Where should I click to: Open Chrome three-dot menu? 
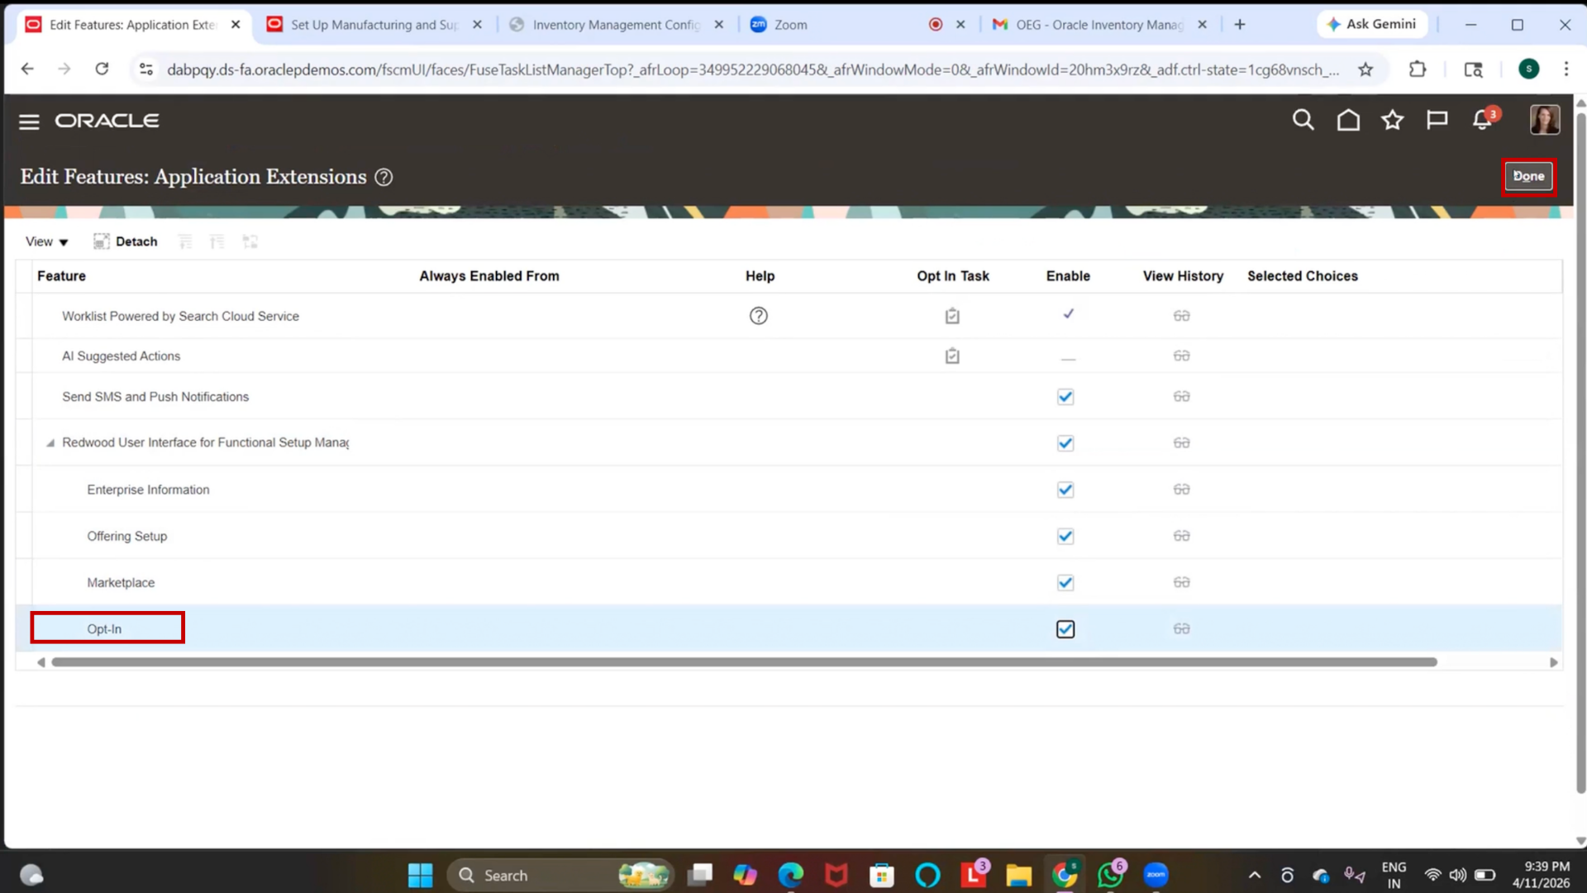click(1566, 69)
